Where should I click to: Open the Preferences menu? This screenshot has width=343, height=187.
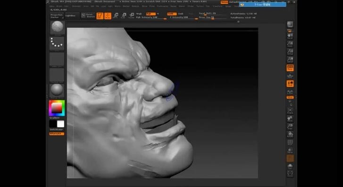coord(162,6)
